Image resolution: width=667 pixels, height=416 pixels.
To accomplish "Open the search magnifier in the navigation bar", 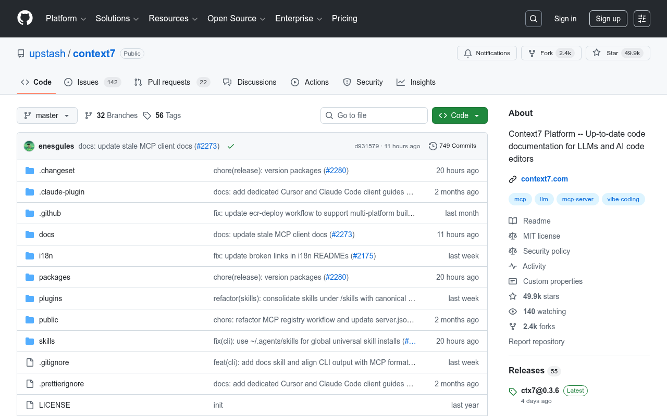I will (533, 18).
